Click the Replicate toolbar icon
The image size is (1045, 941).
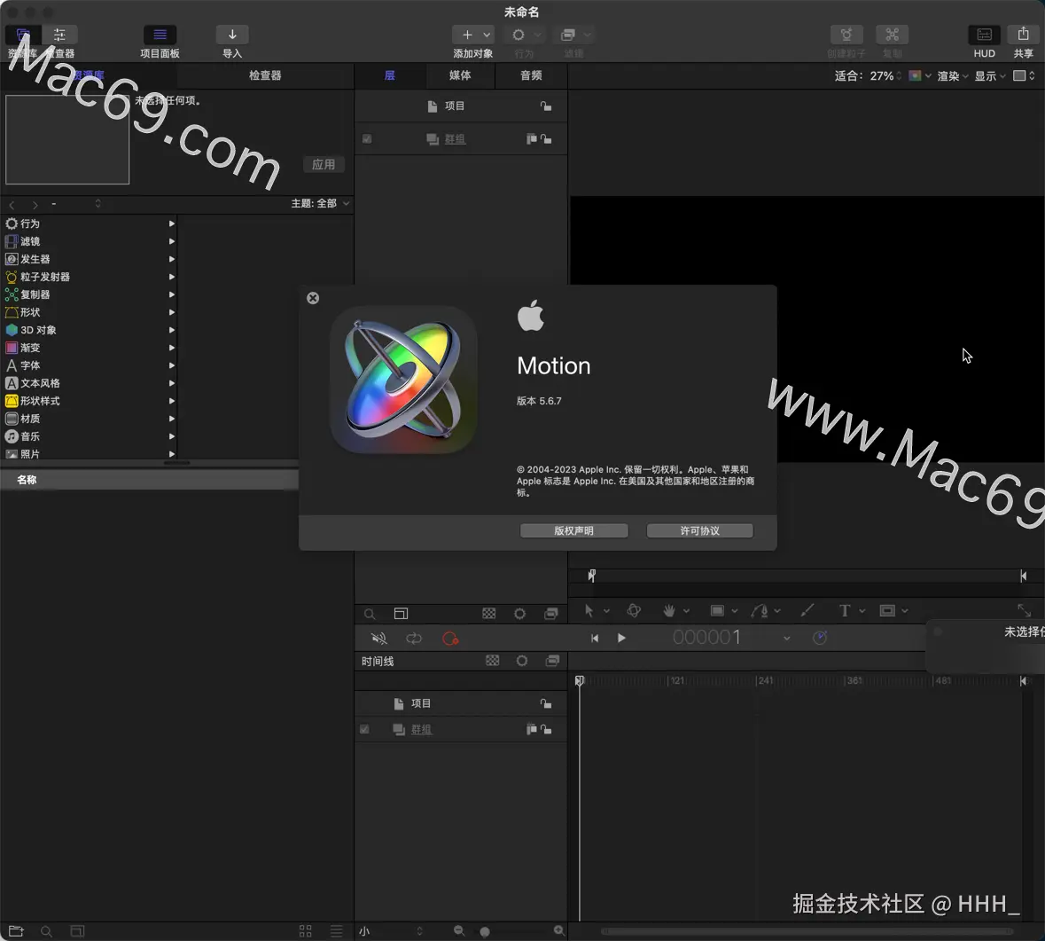click(892, 35)
